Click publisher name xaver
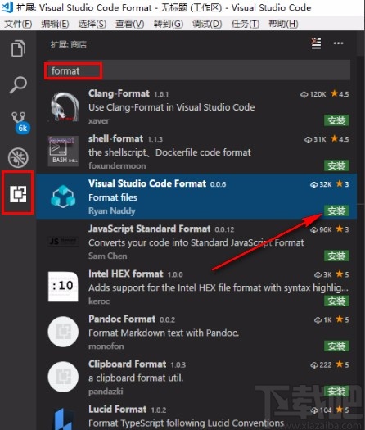Screen dimensions: 365x430 click(99, 120)
